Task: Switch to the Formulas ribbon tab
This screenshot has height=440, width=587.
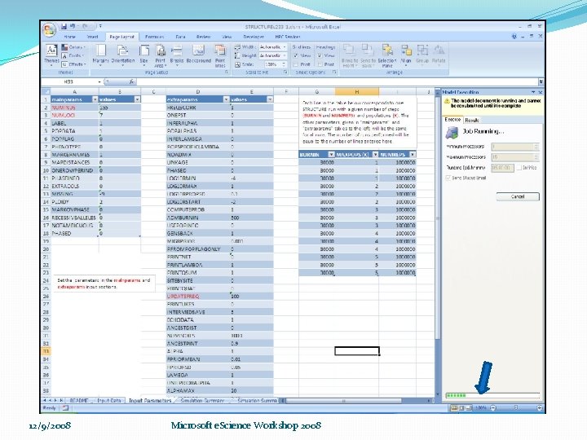Action: (x=154, y=37)
